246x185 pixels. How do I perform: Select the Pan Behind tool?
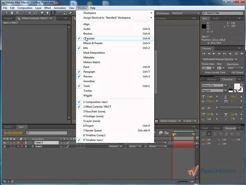coord(35,13)
